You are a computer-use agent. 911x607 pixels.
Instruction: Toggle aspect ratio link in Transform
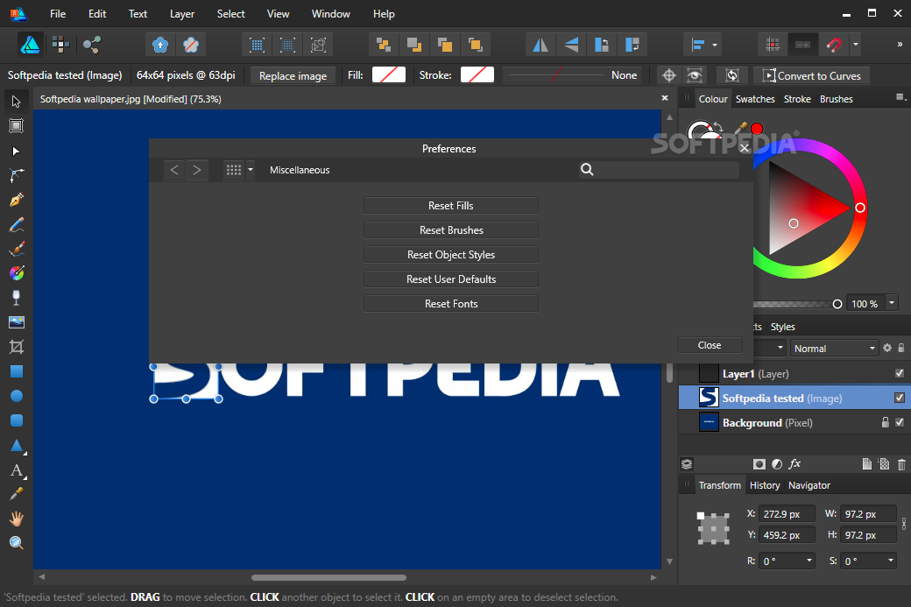[x=904, y=524]
